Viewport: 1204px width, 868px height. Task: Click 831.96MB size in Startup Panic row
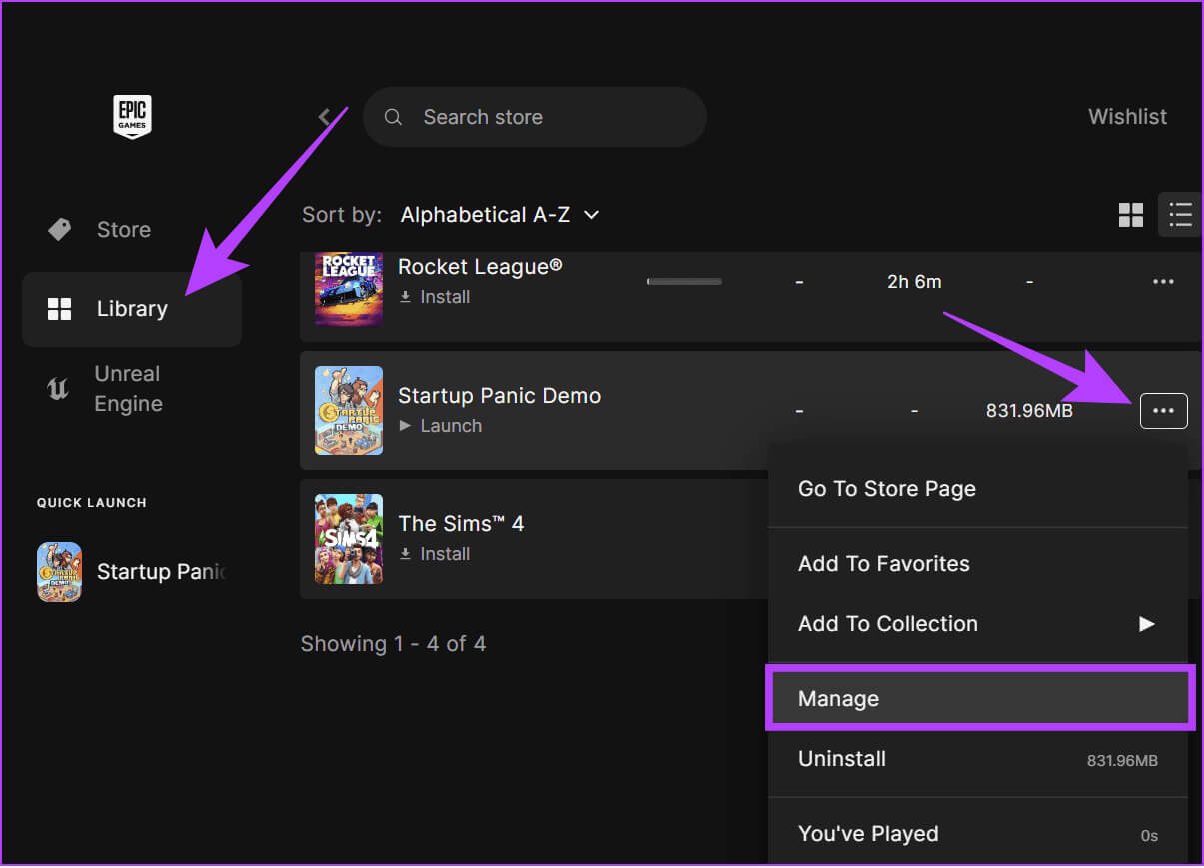pos(1029,411)
